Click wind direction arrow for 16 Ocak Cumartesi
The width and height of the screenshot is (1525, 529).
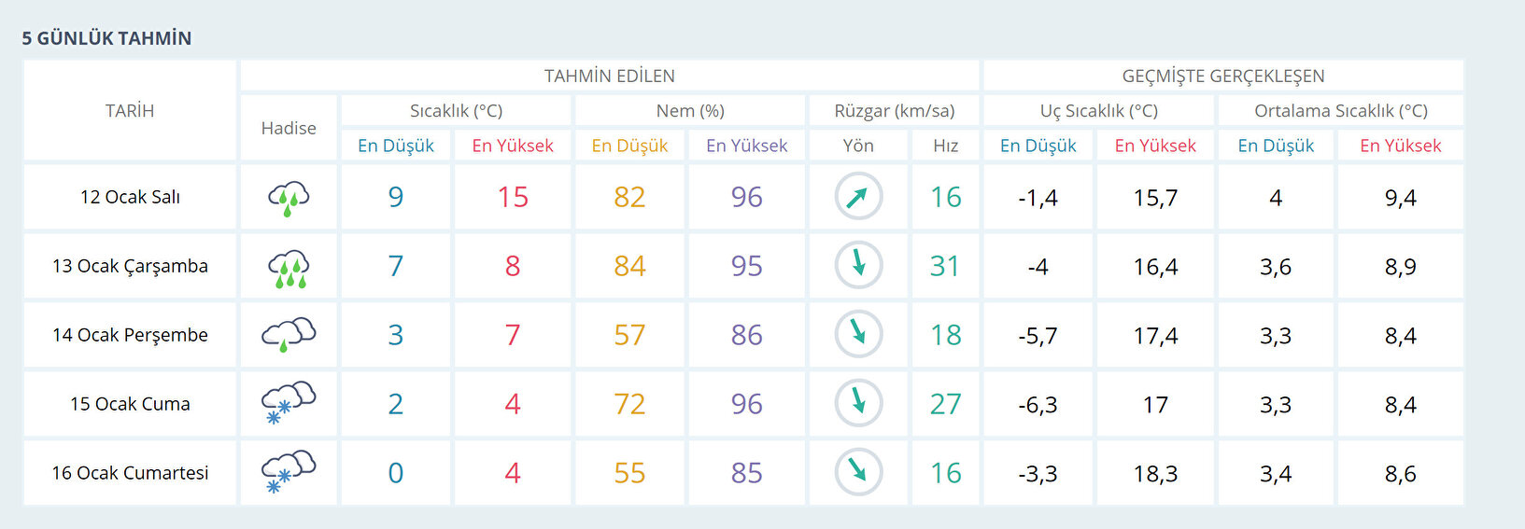click(858, 472)
